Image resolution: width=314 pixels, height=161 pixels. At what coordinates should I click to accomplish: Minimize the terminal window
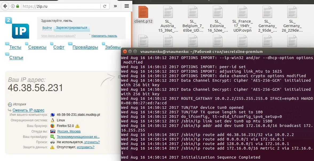click(130, 52)
